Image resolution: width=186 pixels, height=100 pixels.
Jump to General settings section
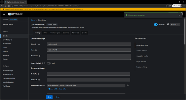pyautogui.click(x=142, y=45)
